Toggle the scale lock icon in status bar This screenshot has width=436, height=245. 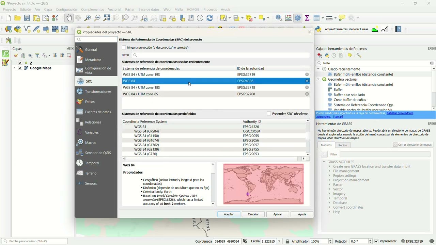287,241
